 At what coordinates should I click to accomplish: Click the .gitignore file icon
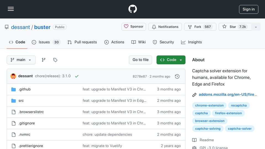click(14, 123)
